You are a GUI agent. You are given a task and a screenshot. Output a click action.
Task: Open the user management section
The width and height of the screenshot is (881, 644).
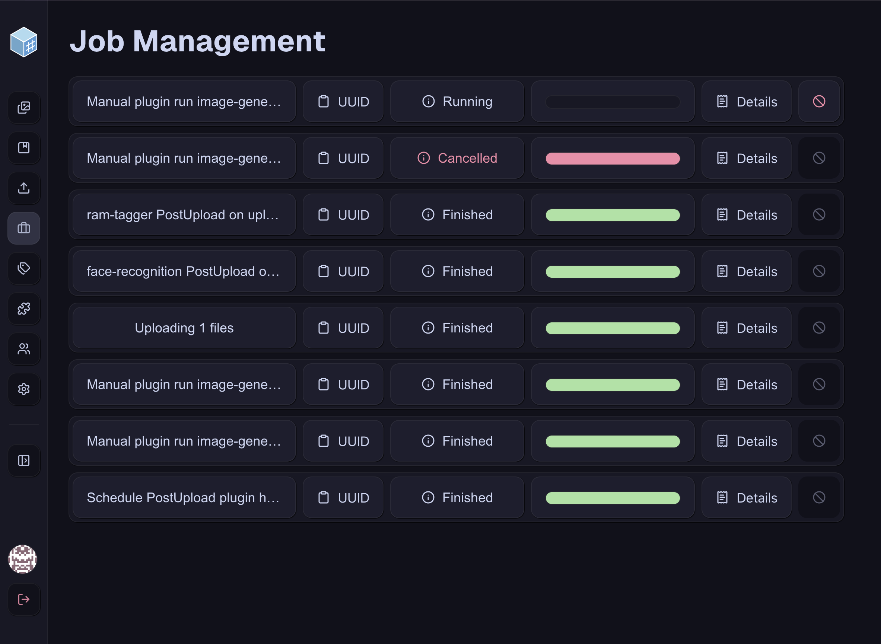(24, 349)
